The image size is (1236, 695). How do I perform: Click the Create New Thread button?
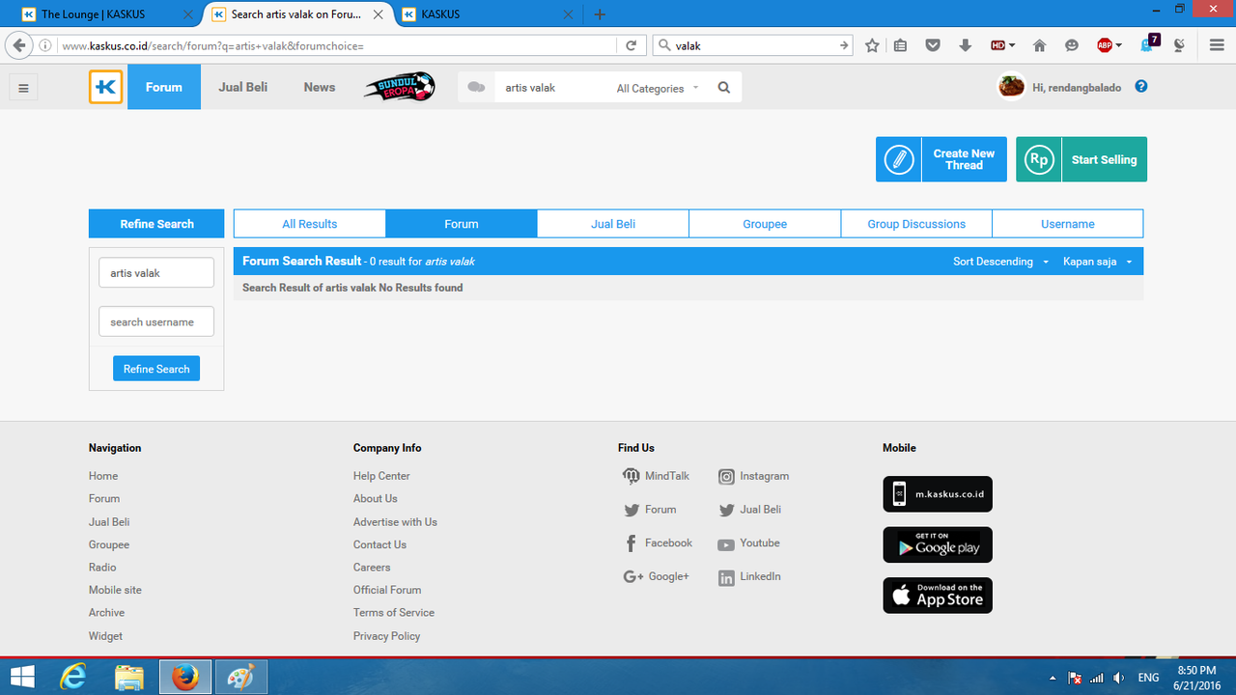(941, 159)
